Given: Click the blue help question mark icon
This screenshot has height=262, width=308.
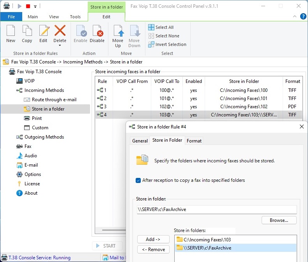Looking at the screenshot, I should tap(303, 16).
